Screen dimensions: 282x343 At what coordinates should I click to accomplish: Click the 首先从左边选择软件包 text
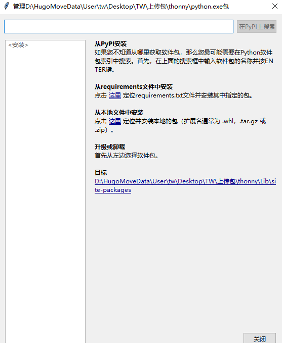[126, 156]
